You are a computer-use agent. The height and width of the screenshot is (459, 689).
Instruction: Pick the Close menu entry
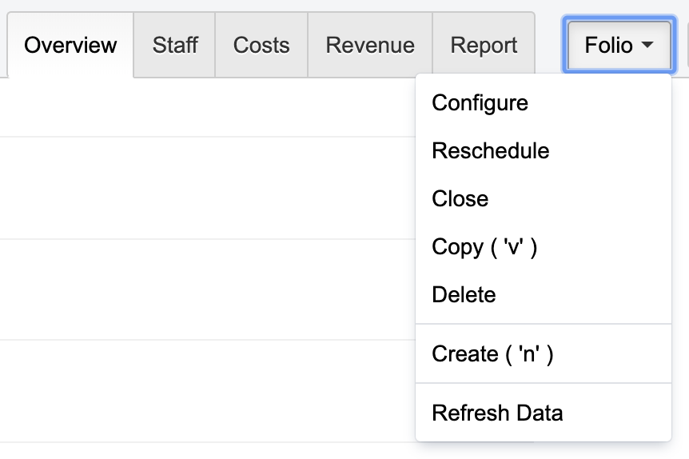pos(460,199)
